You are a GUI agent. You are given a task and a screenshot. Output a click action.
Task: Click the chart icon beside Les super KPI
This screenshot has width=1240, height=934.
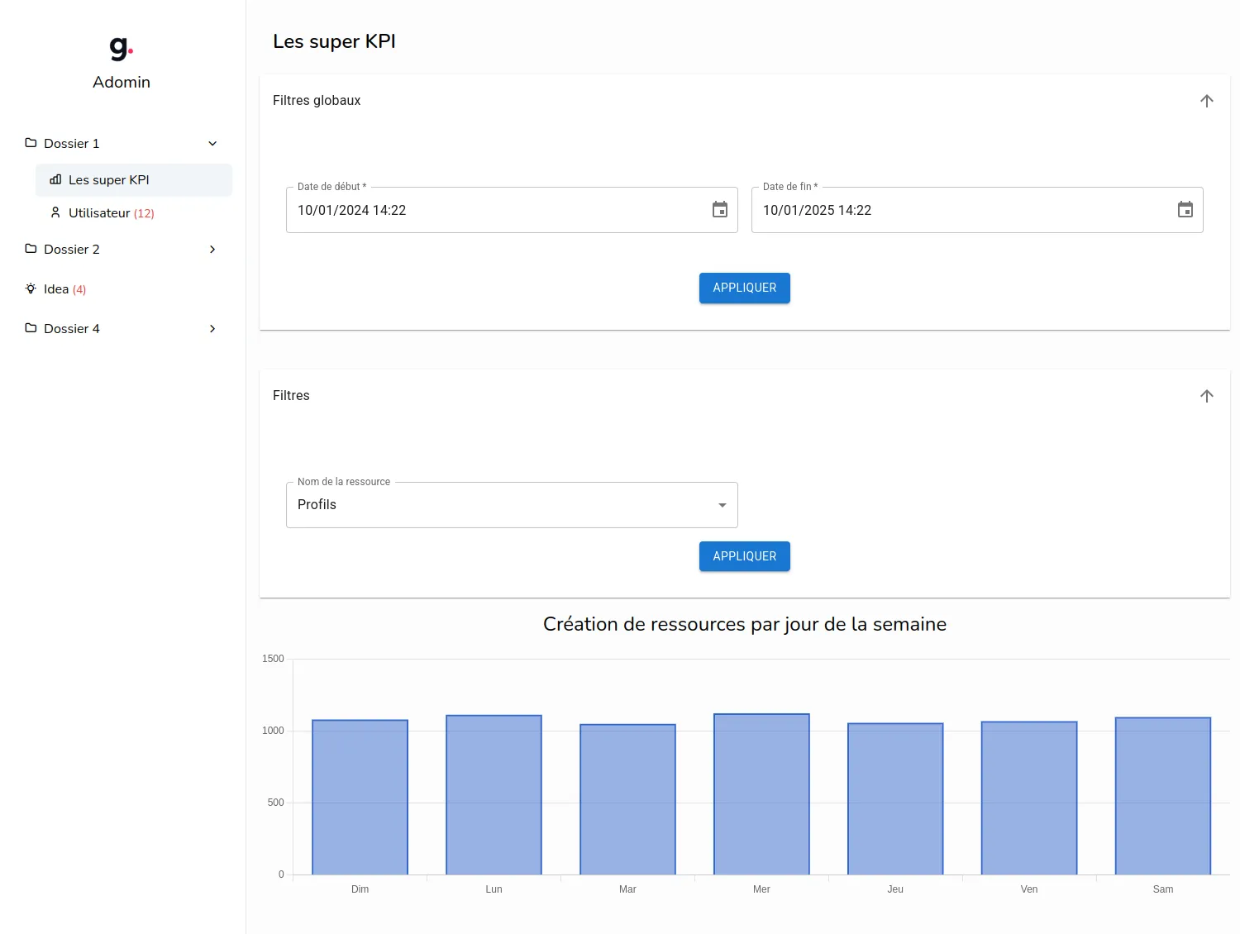click(55, 179)
